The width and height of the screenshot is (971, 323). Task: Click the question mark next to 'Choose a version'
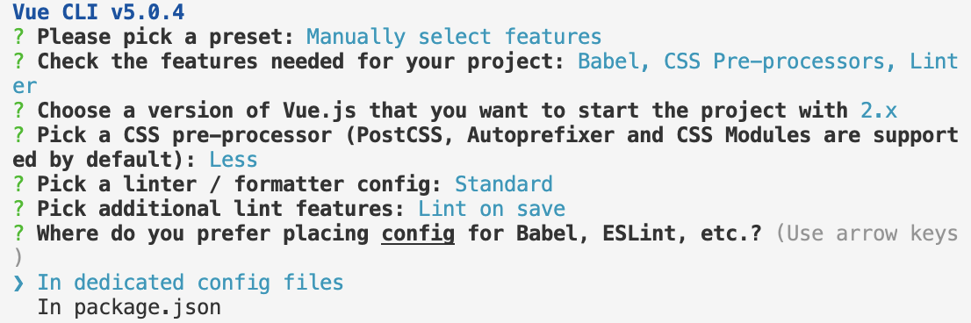pyautogui.click(x=19, y=110)
